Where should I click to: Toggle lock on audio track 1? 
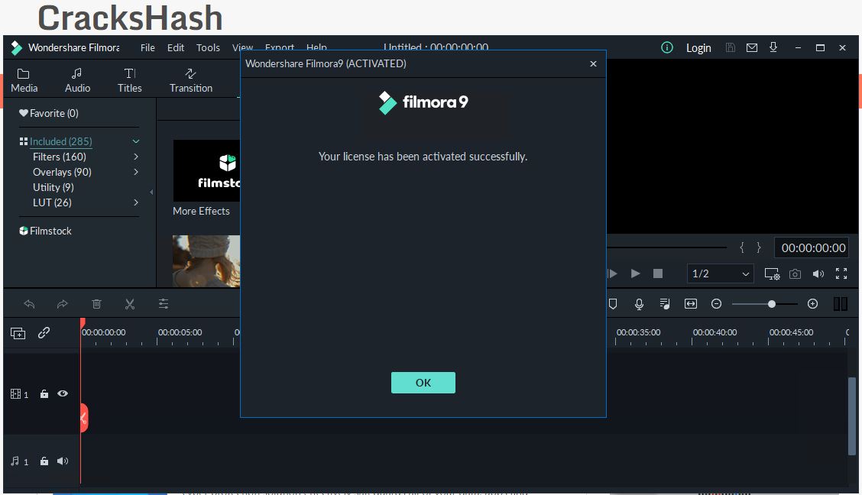click(44, 461)
